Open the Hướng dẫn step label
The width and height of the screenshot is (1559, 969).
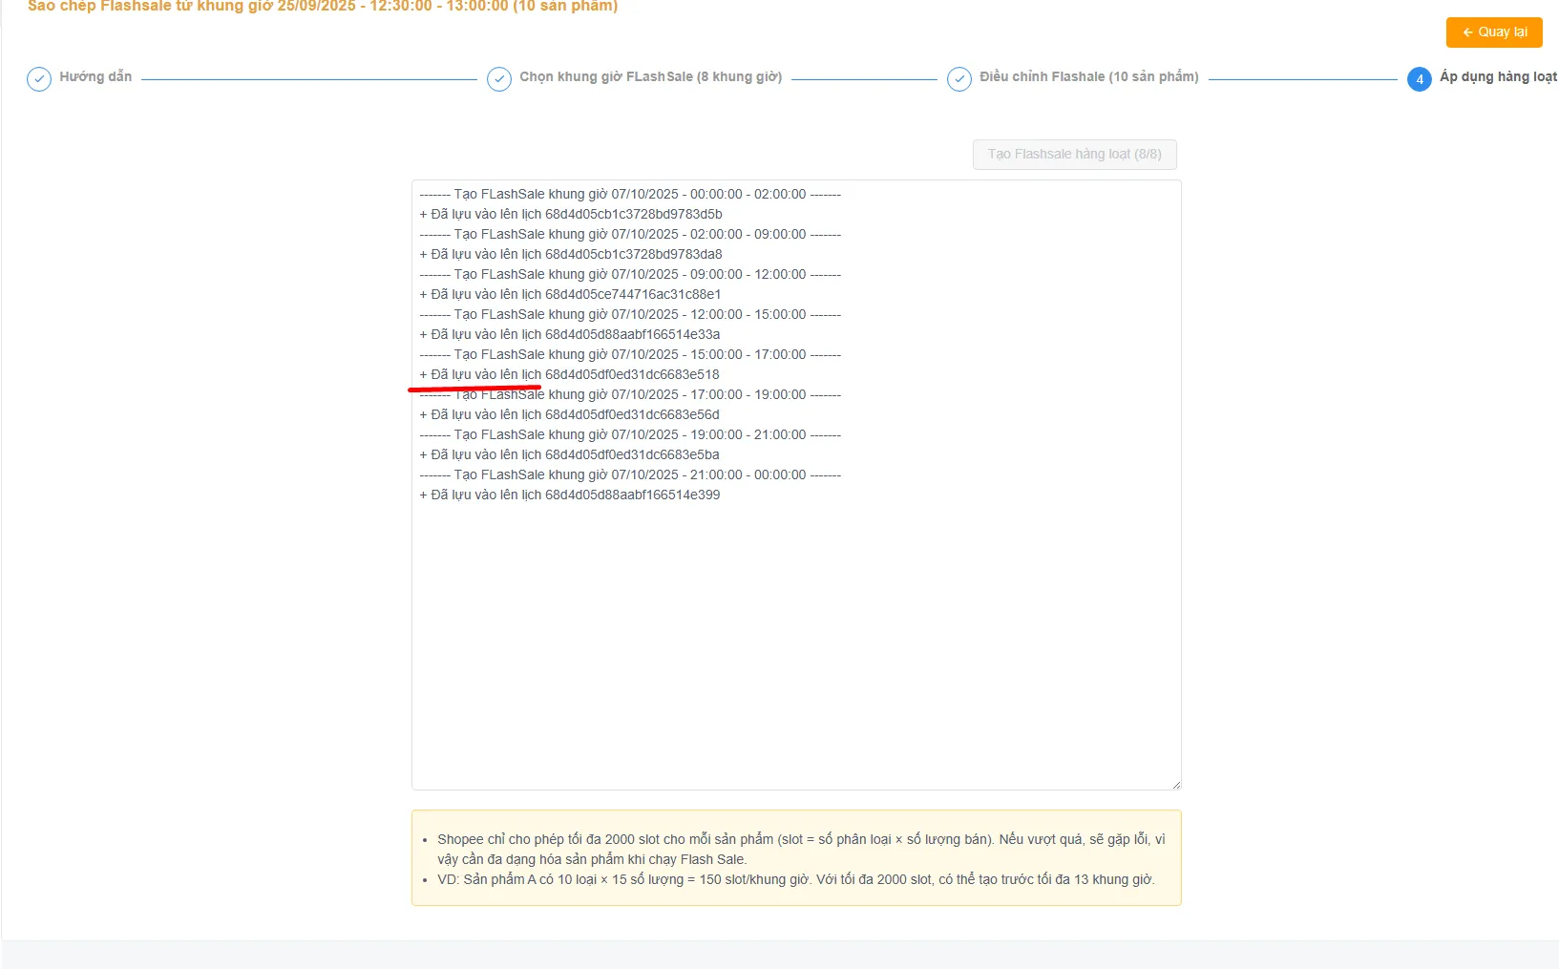click(95, 76)
